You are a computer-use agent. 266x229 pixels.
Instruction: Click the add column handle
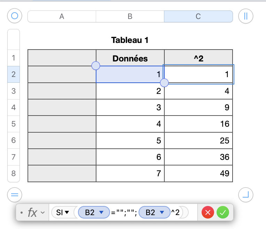(x=246, y=16)
